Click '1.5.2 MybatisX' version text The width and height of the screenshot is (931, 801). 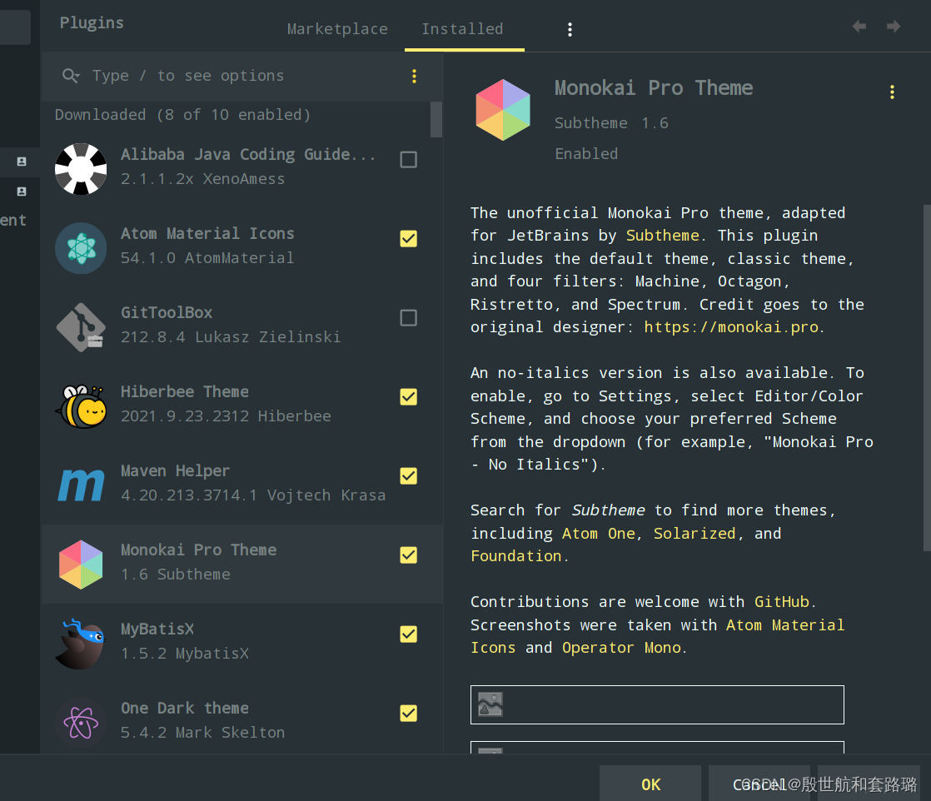[x=185, y=654]
